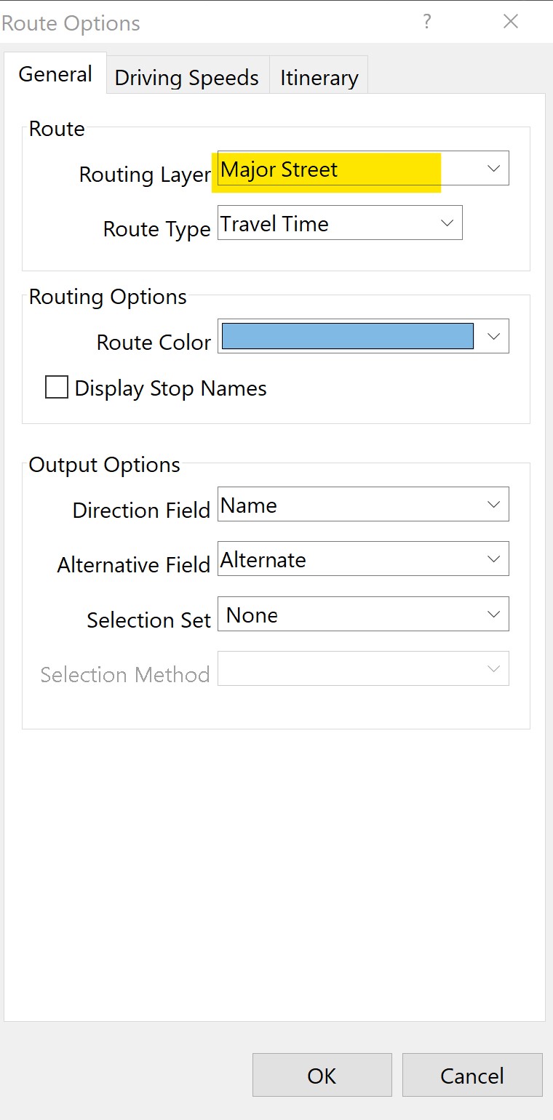Click the blue Route Color swatch
This screenshot has width=553, height=1120.
pos(347,337)
